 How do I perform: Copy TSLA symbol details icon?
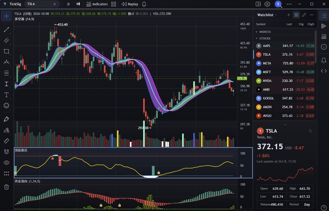(310, 131)
